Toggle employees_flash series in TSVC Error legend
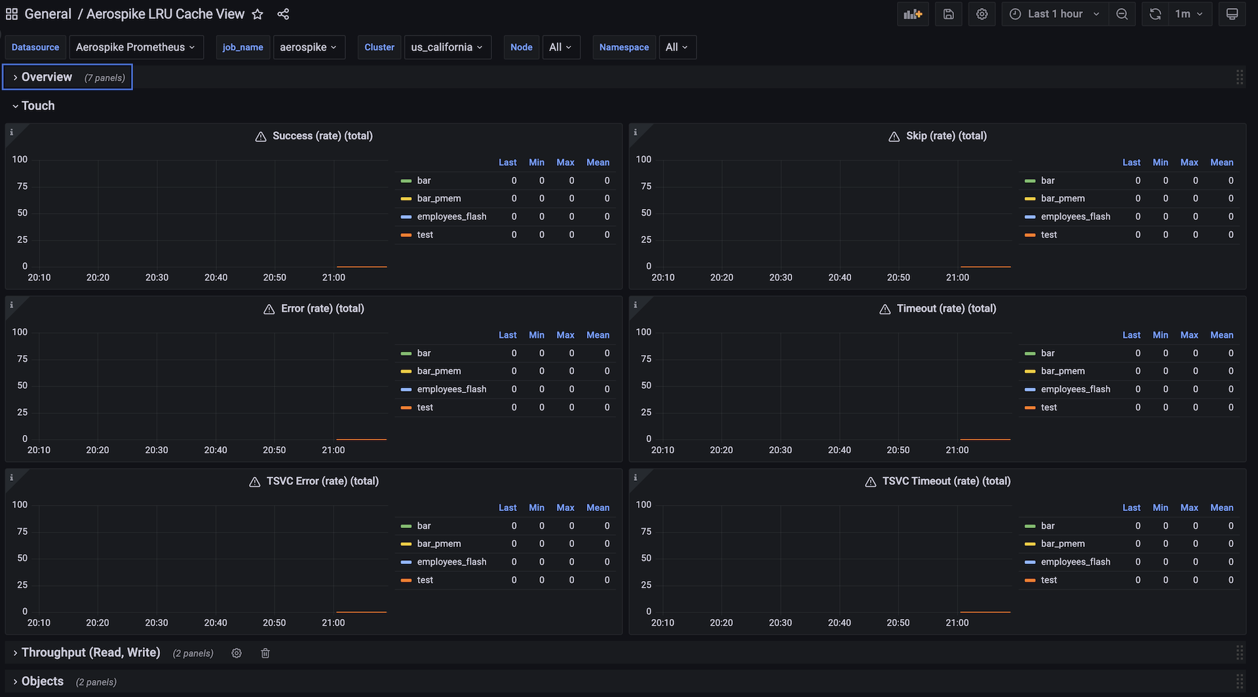This screenshot has width=1258, height=697. [x=452, y=562]
